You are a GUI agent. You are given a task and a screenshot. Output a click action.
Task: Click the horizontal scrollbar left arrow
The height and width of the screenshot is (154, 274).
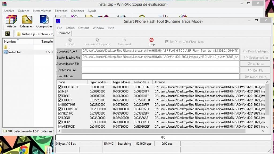pyautogui.click(x=59, y=131)
